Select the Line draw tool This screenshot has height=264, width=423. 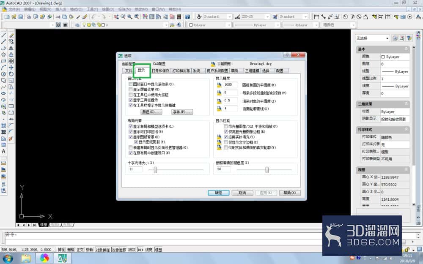point(3,35)
